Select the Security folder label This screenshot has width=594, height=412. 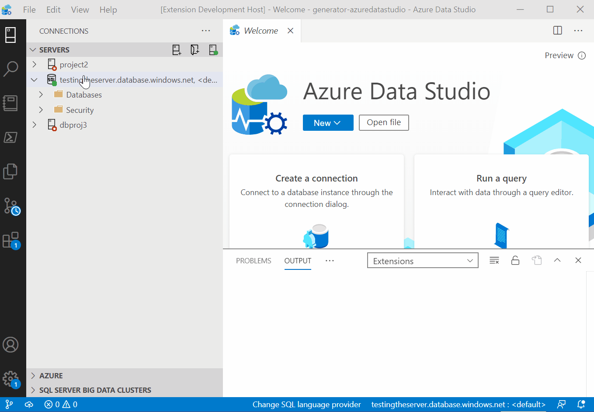click(x=80, y=110)
